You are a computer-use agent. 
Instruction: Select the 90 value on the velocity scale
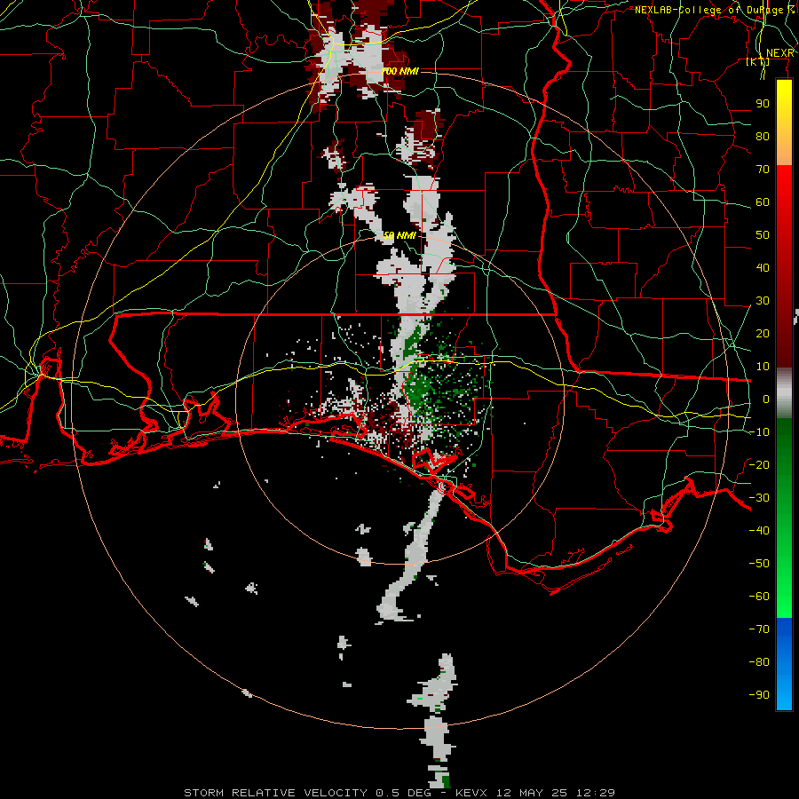tap(763, 104)
